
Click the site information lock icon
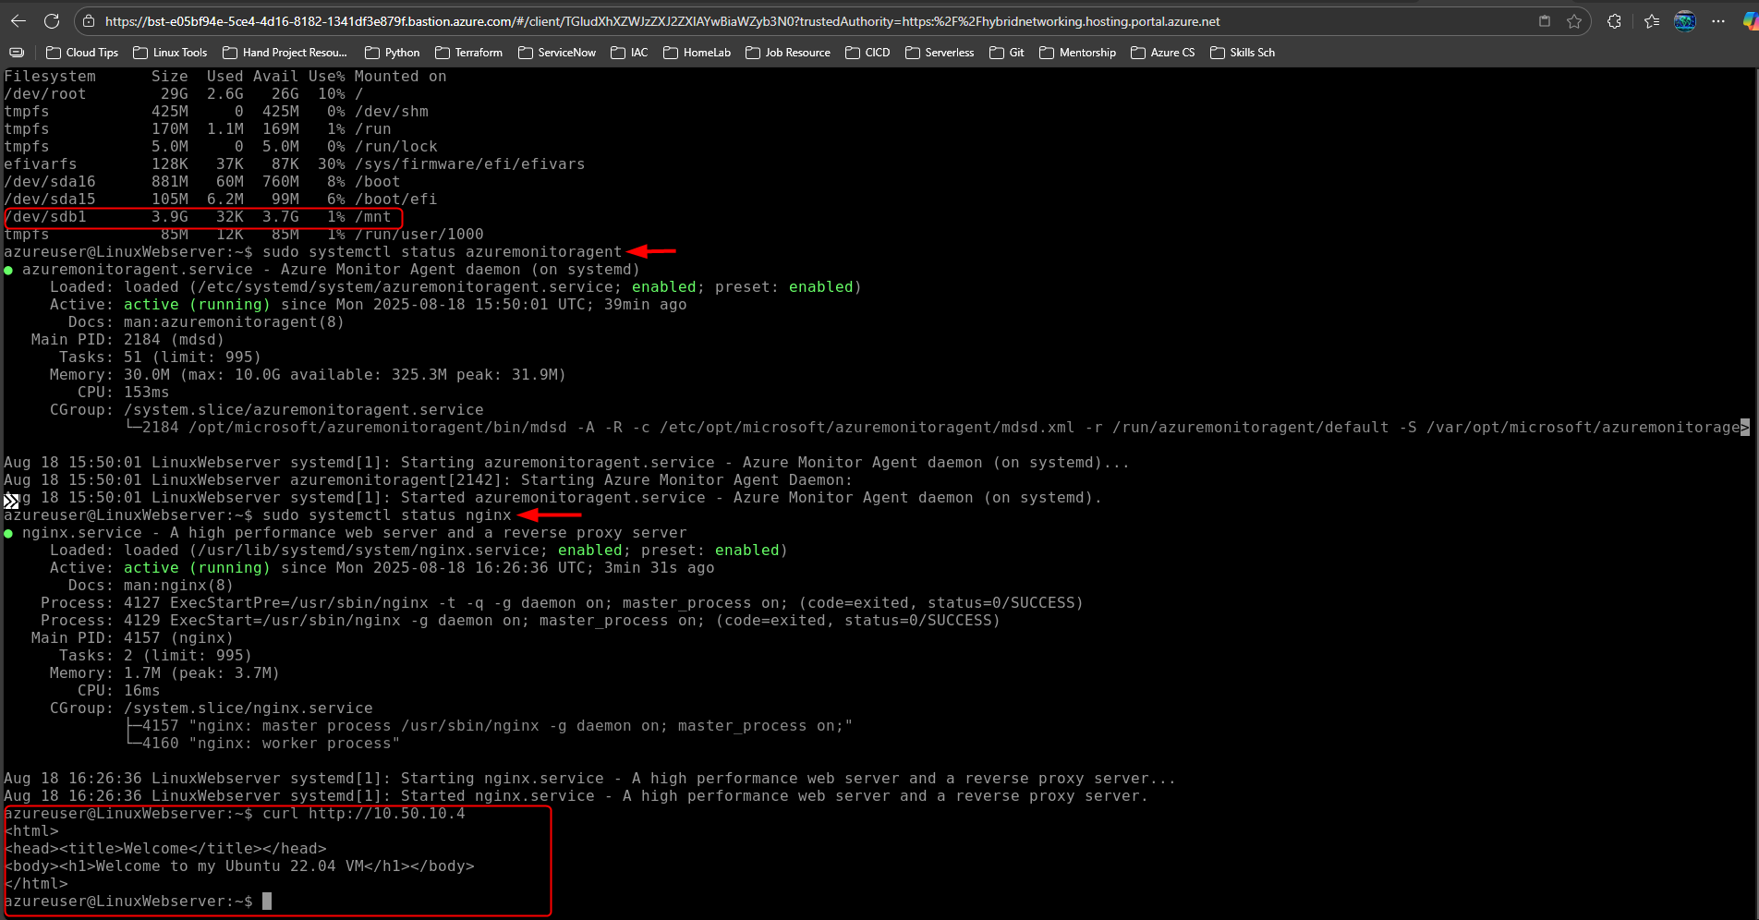click(87, 20)
